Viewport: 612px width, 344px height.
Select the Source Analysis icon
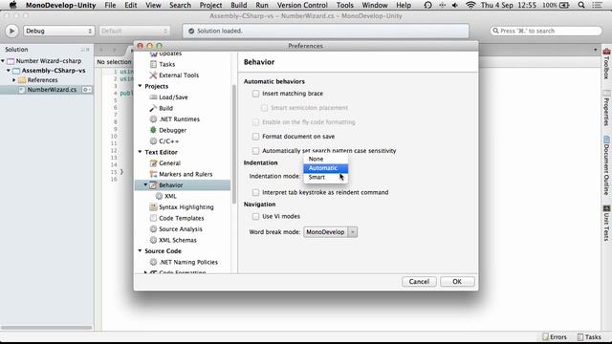[x=153, y=229]
